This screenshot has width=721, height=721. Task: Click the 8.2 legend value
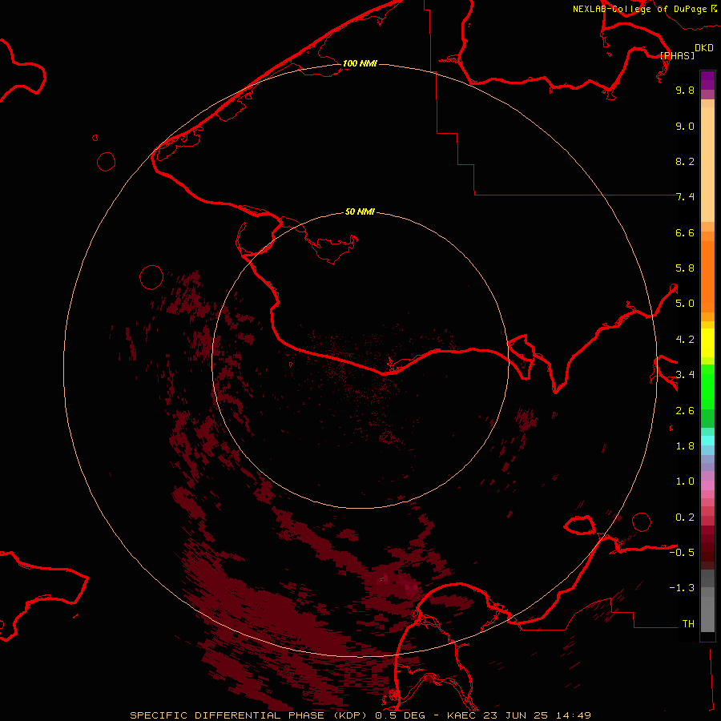point(685,161)
